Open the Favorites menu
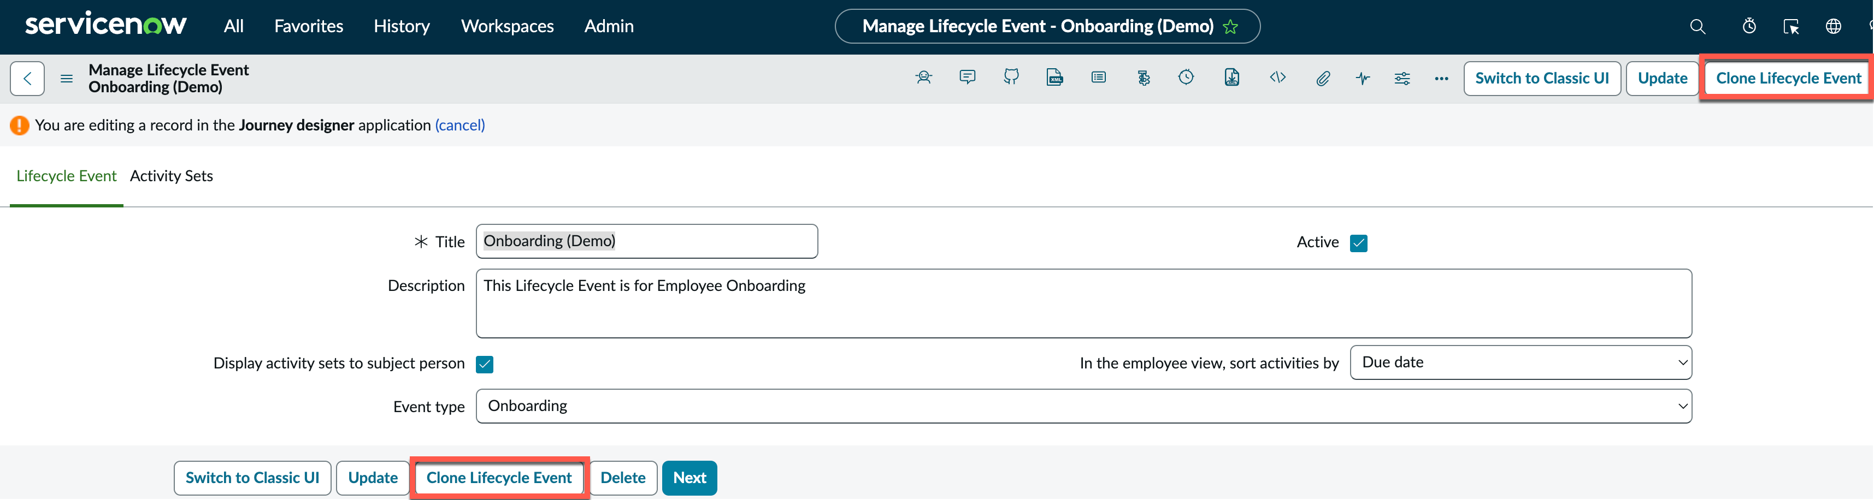The width and height of the screenshot is (1874, 500). (309, 26)
